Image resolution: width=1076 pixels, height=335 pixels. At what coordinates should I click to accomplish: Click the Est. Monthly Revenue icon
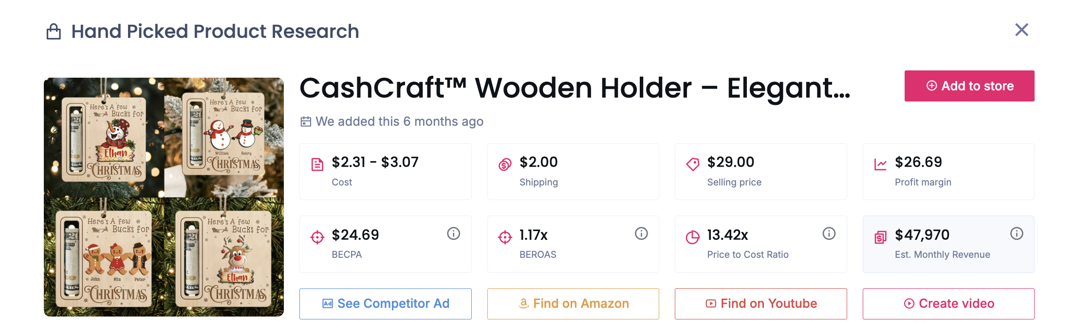click(x=880, y=237)
